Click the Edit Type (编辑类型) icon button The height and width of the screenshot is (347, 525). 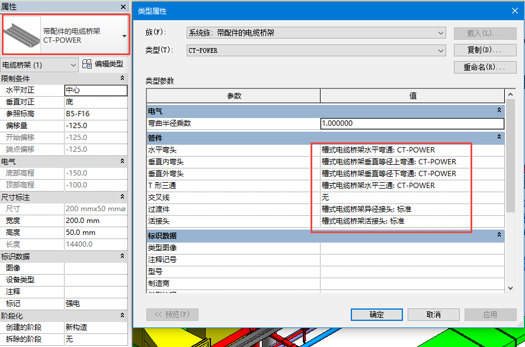point(103,65)
